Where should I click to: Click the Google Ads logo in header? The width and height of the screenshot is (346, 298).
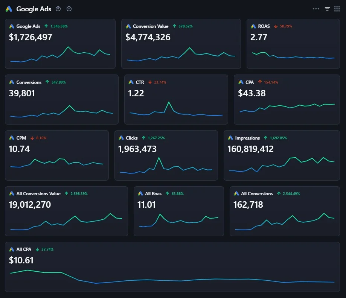pyautogui.click(x=9, y=9)
